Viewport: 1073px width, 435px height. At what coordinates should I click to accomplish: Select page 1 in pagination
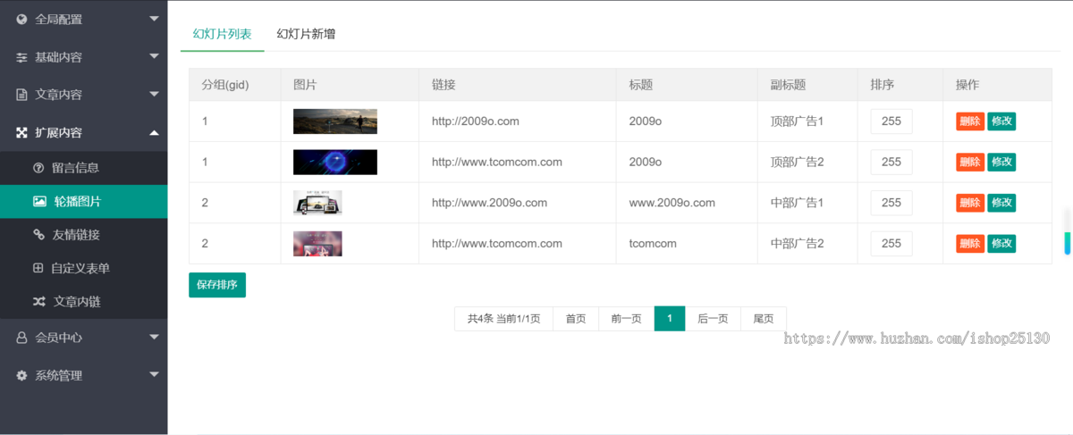tap(670, 319)
